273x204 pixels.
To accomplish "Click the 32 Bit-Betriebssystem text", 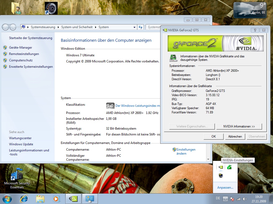I will click(x=121, y=129).
